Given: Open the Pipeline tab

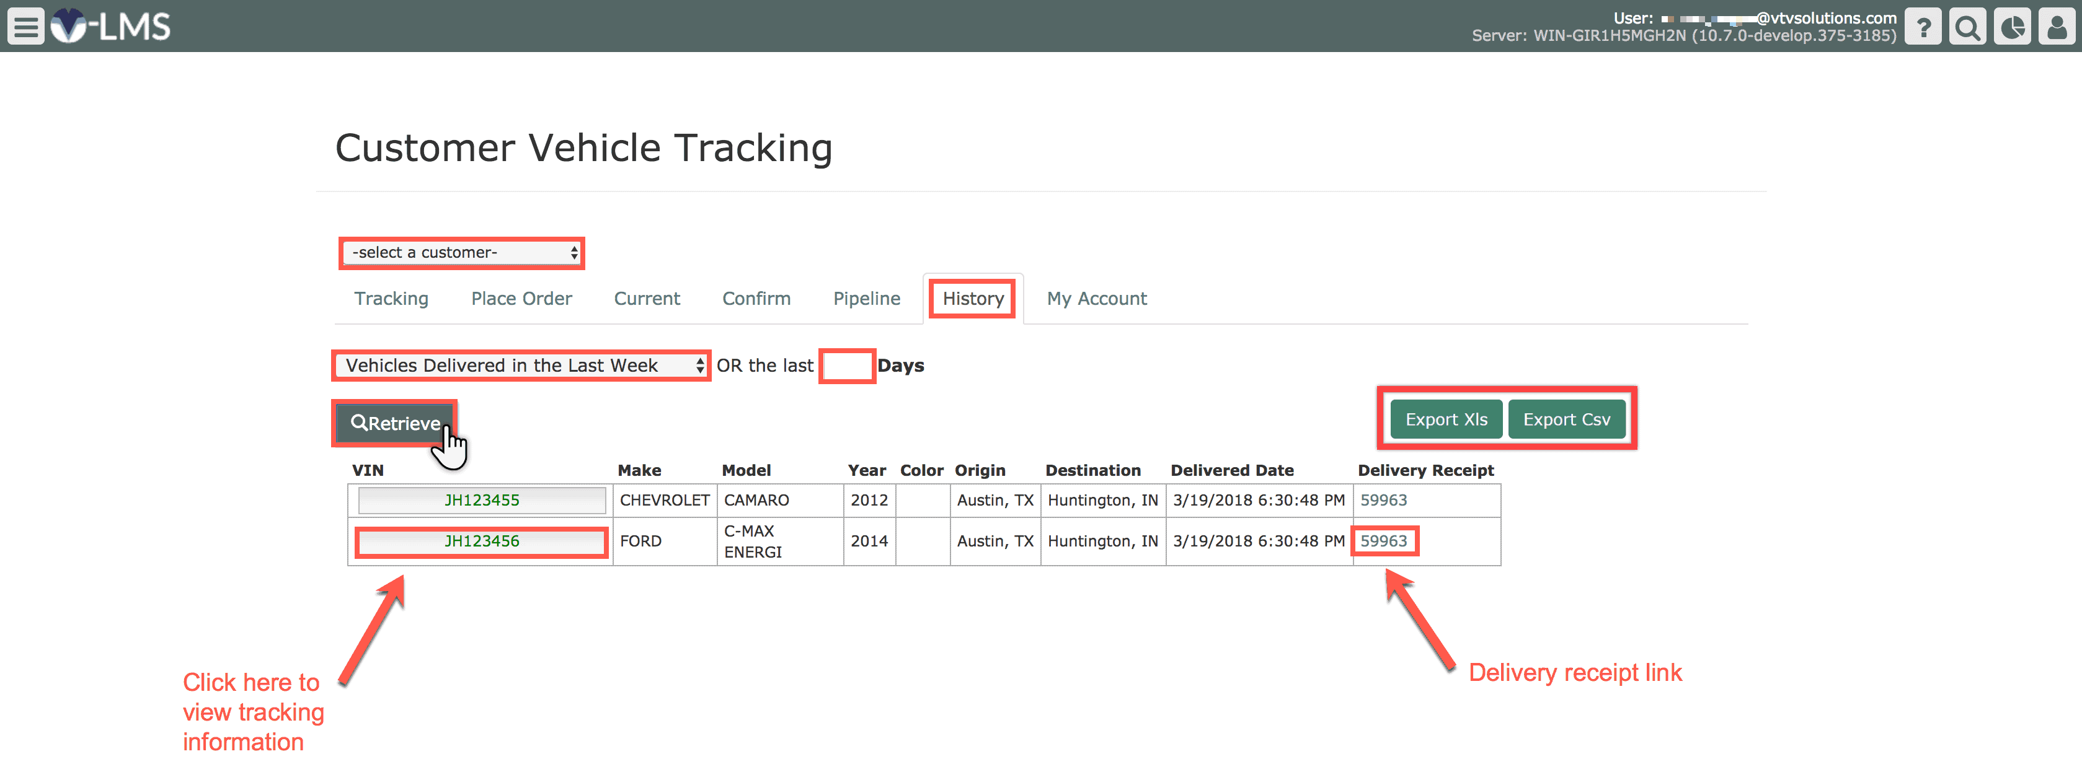Looking at the screenshot, I should coord(866,299).
